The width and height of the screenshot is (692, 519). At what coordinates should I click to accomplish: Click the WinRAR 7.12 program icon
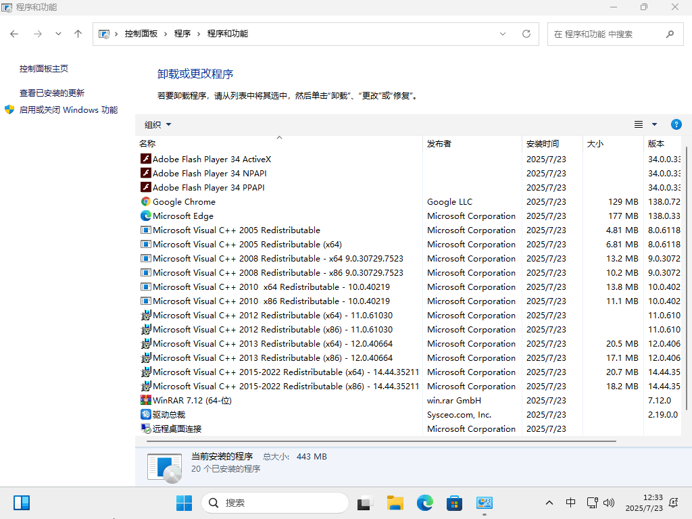click(146, 400)
